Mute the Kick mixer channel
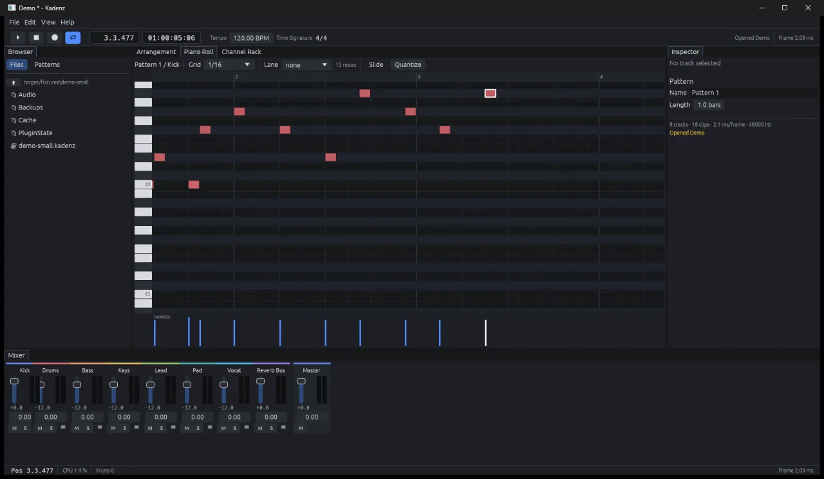The height and width of the screenshot is (479, 824). click(x=14, y=428)
